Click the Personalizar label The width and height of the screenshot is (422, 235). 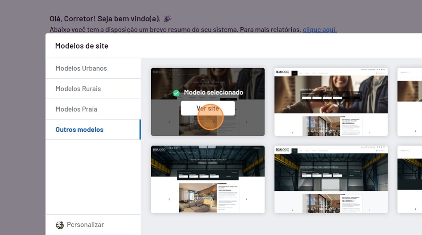[x=85, y=225]
